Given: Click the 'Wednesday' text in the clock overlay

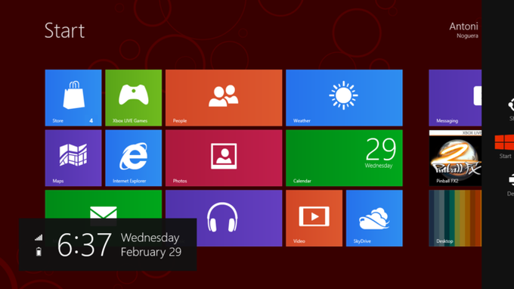Looking at the screenshot, I should click(150, 238).
